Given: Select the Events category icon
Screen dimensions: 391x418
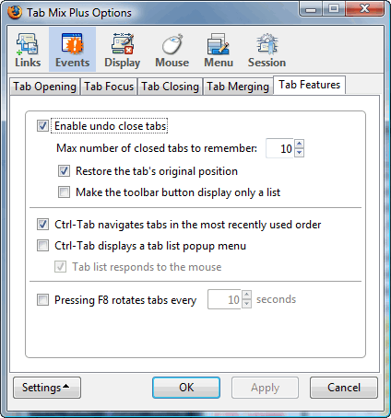Looking at the screenshot, I should click(x=73, y=50).
